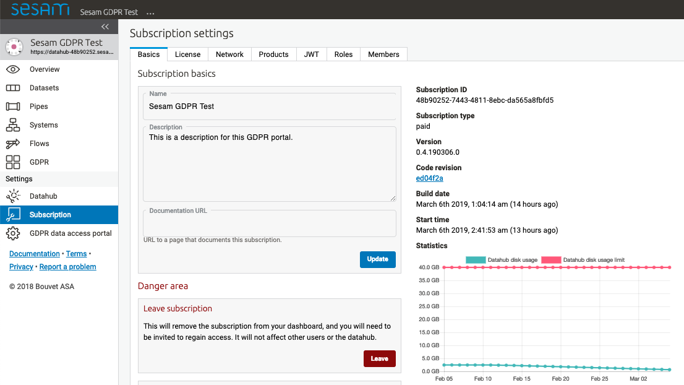Image resolution: width=684 pixels, height=385 pixels.
Task: Click Report a problem link
Action: point(67,267)
